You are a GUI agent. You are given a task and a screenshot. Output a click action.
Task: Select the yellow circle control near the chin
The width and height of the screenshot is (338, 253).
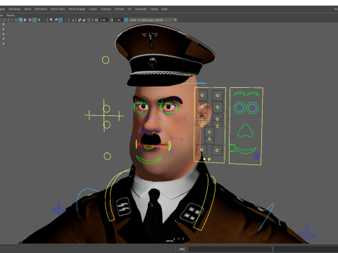coord(107,156)
